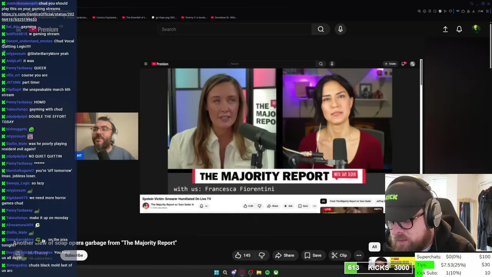Open Discord from the taskbar

pyautogui.click(x=233, y=272)
